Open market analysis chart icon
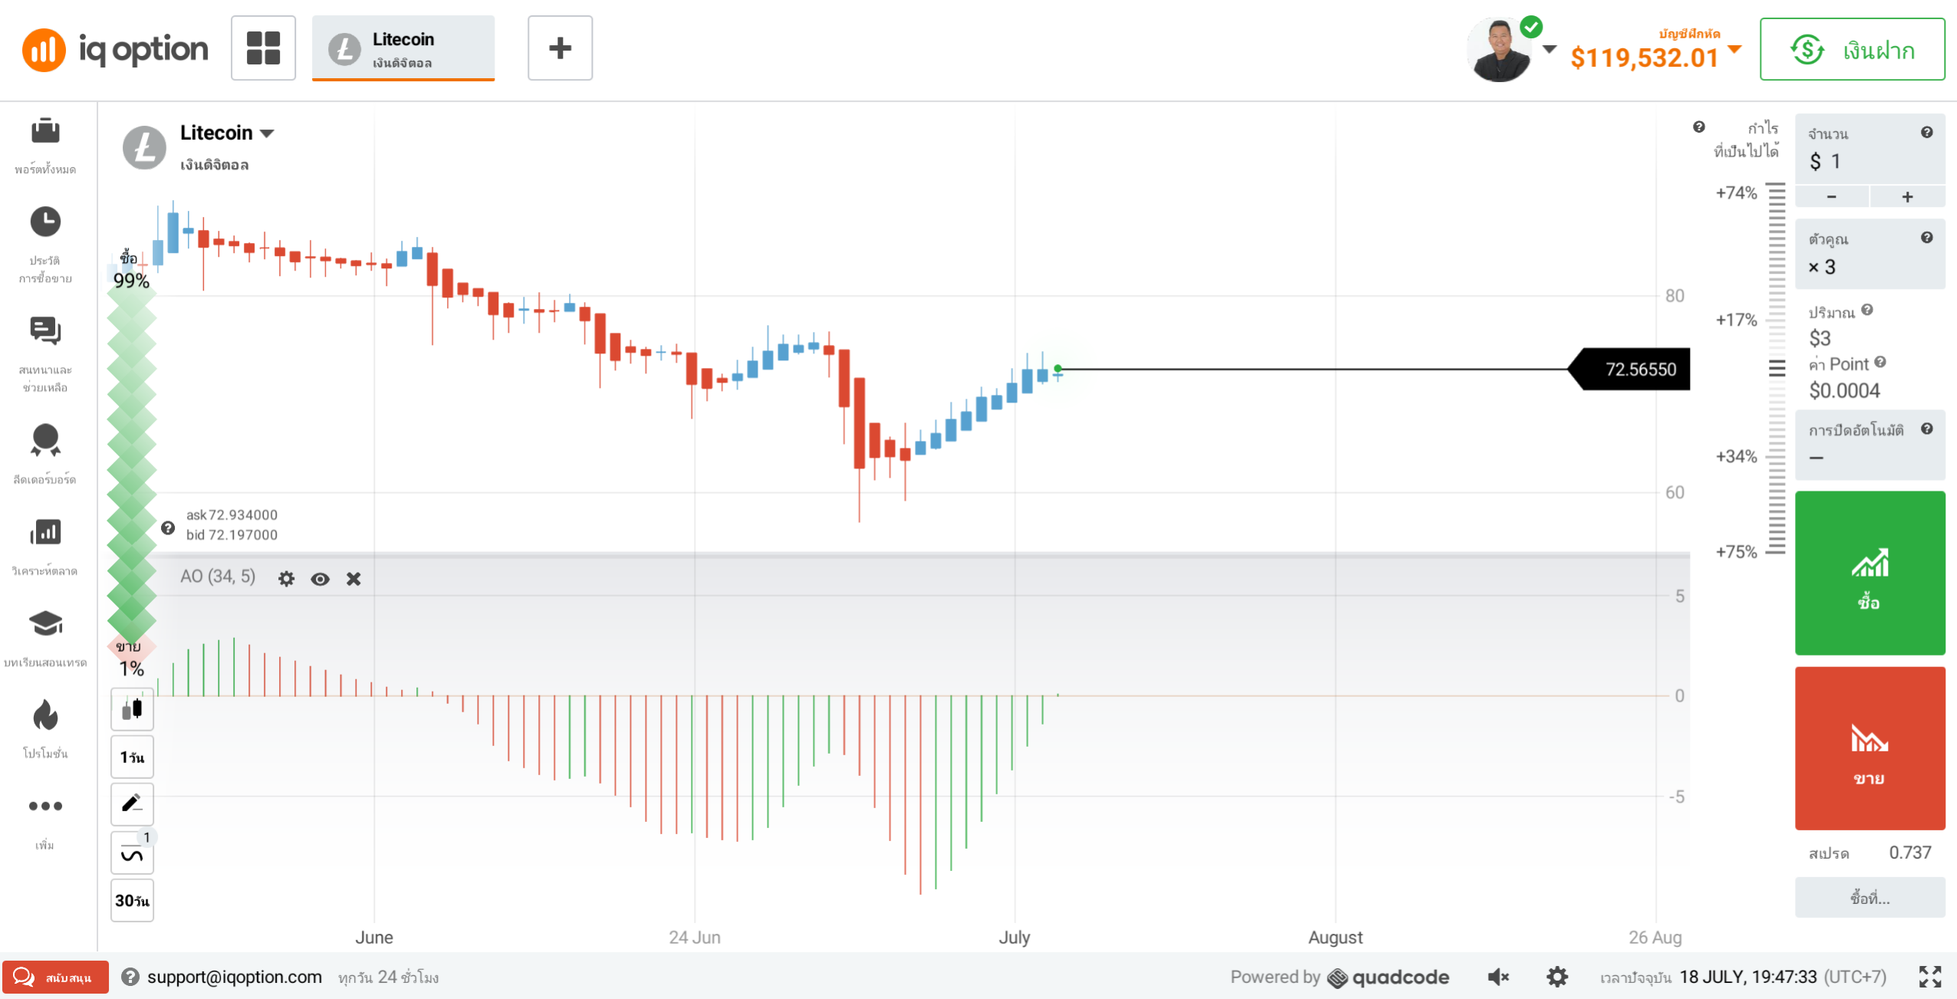 [45, 531]
